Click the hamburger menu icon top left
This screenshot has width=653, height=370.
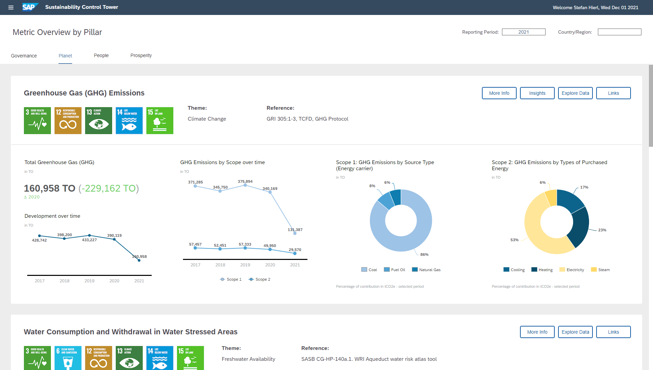tap(11, 7)
